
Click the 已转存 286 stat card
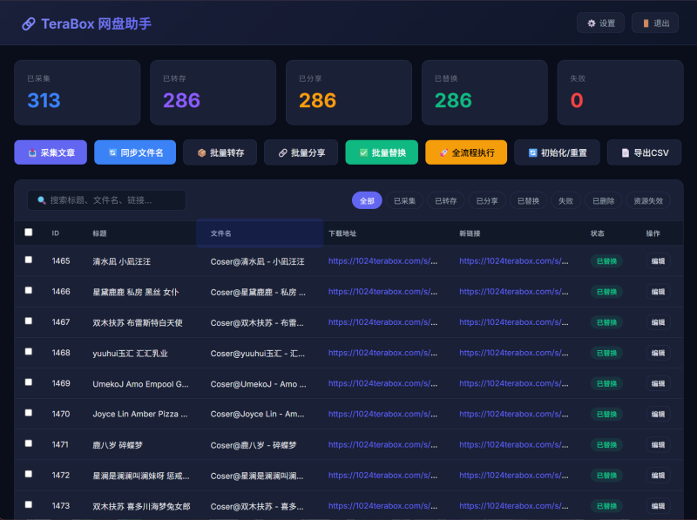(213, 92)
